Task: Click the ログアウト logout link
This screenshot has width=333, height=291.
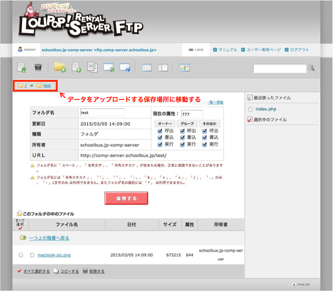Action: point(299,49)
